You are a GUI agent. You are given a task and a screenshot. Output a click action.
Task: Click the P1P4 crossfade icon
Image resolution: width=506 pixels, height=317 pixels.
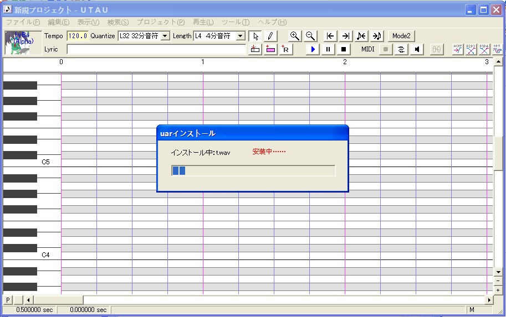coord(484,49)
